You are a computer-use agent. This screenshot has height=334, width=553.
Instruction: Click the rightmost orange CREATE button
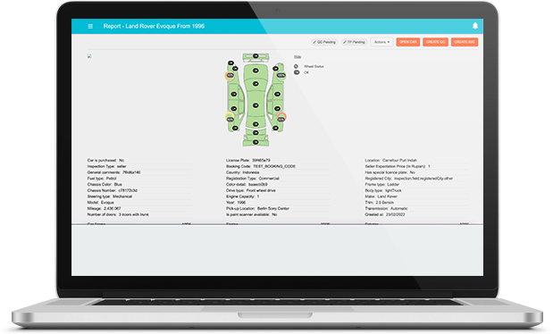(465, 42)
